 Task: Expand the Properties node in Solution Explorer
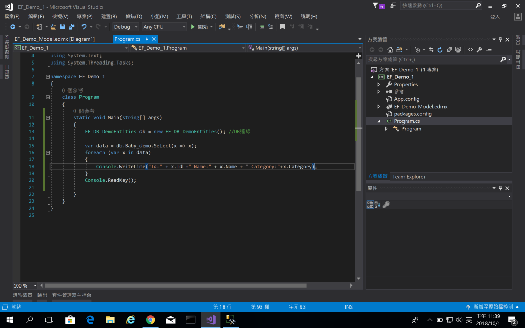coord(379,85)
